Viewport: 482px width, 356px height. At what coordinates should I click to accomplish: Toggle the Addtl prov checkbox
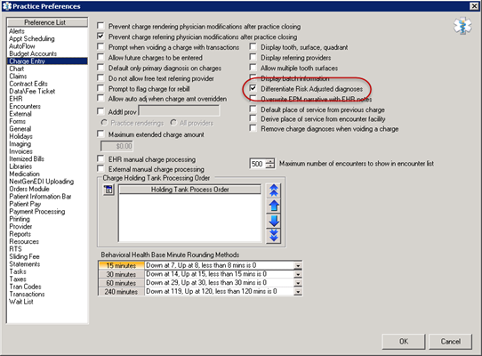[100, 111]
